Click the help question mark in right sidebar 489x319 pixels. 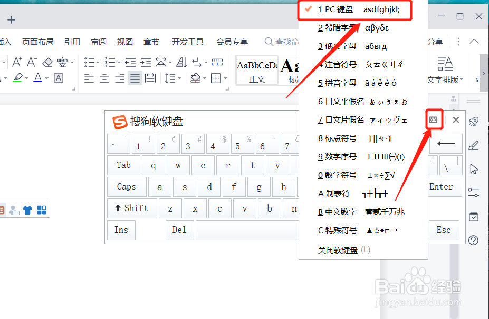coord(474,240)
